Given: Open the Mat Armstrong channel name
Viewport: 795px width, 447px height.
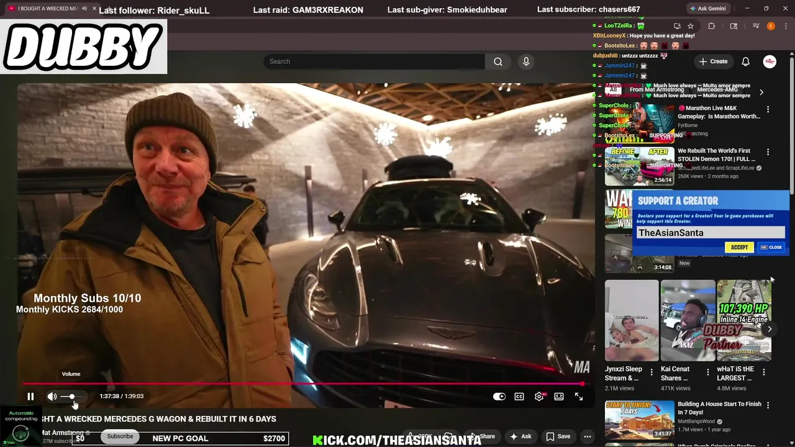Looking at the screenshot, I should coord(62,433).
